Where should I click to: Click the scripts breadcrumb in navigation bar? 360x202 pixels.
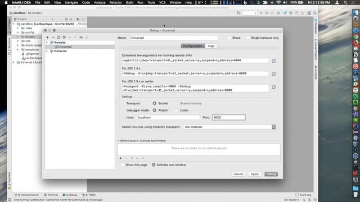(x=34, y=13)
